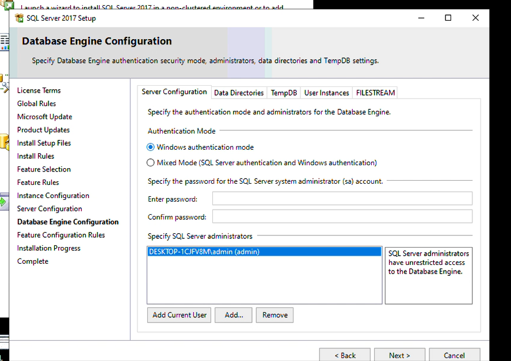511x361 pixels.
Task: Open the TempDB tab
Action: [284, 93]
